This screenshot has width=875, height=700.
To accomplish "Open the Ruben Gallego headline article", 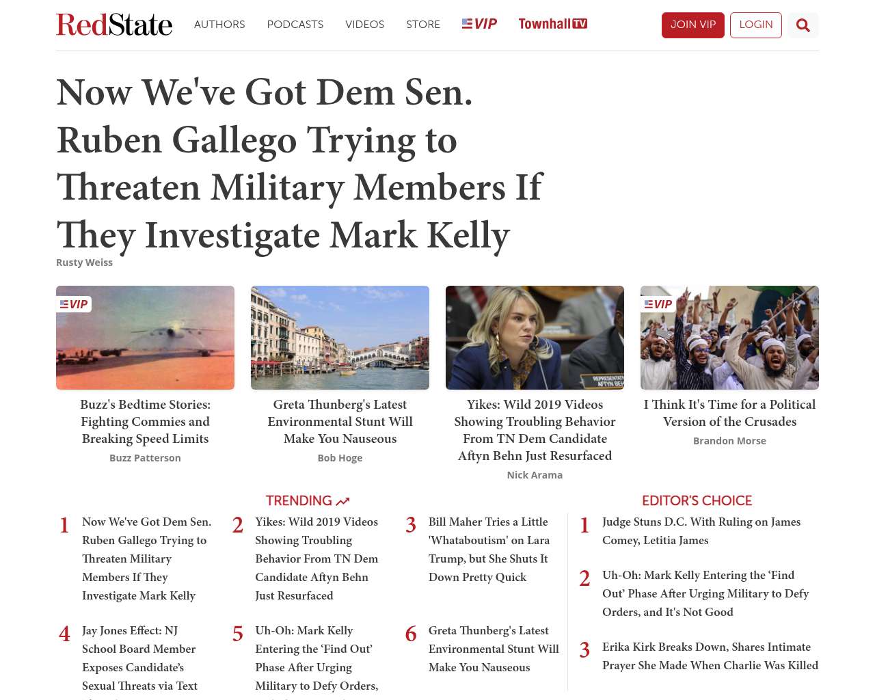I will pyautogui.click(x=299, y=163).
